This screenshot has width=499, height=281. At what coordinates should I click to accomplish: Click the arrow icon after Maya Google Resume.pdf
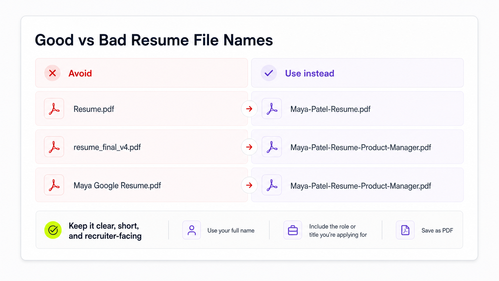point(249,185)
